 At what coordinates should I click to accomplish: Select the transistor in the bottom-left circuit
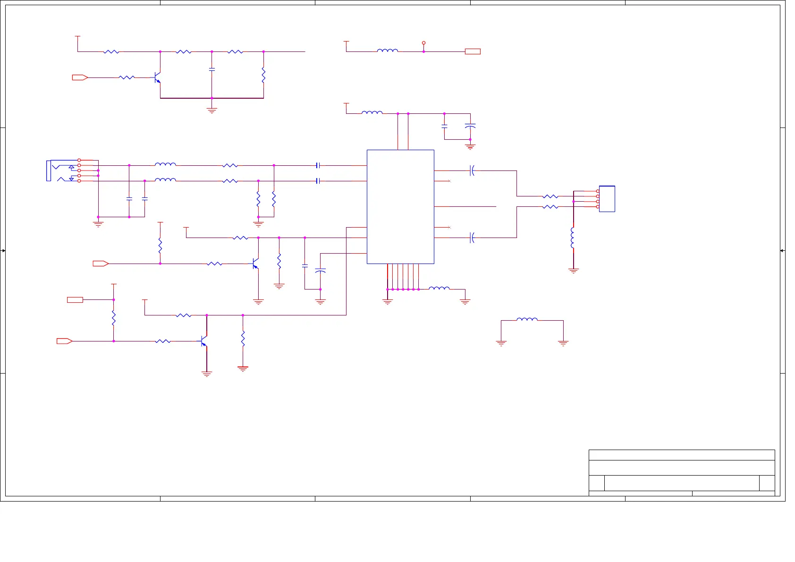coord(204,341)
